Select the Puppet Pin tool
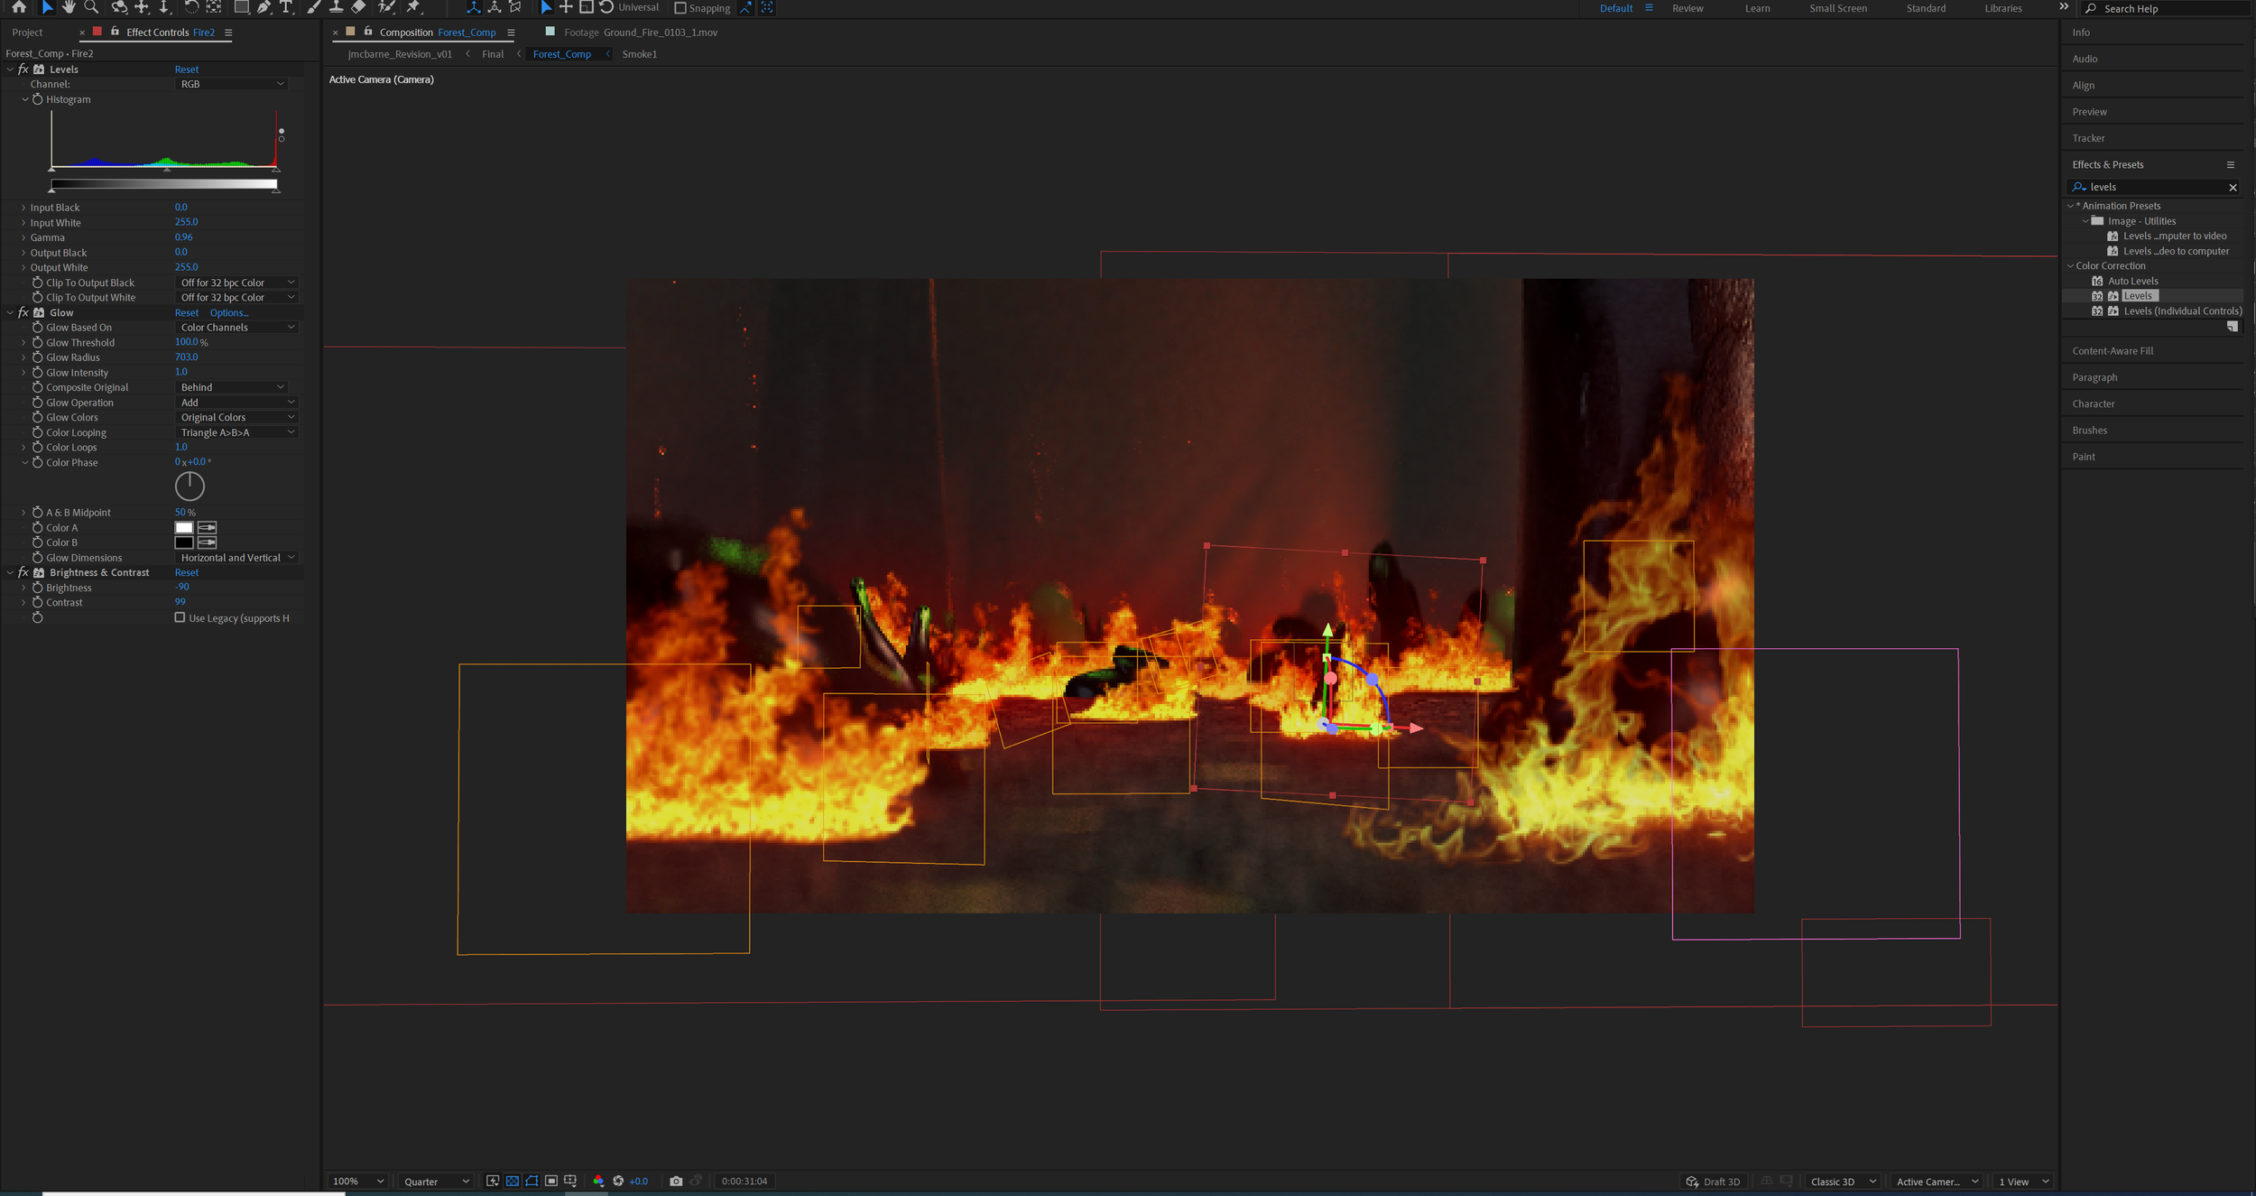Viewport: 2256px width, 1196px height. pos(413,7)
